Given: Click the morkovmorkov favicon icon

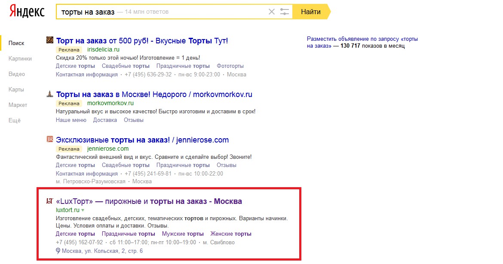Looking at the screenshot, I should pos(50,94).
